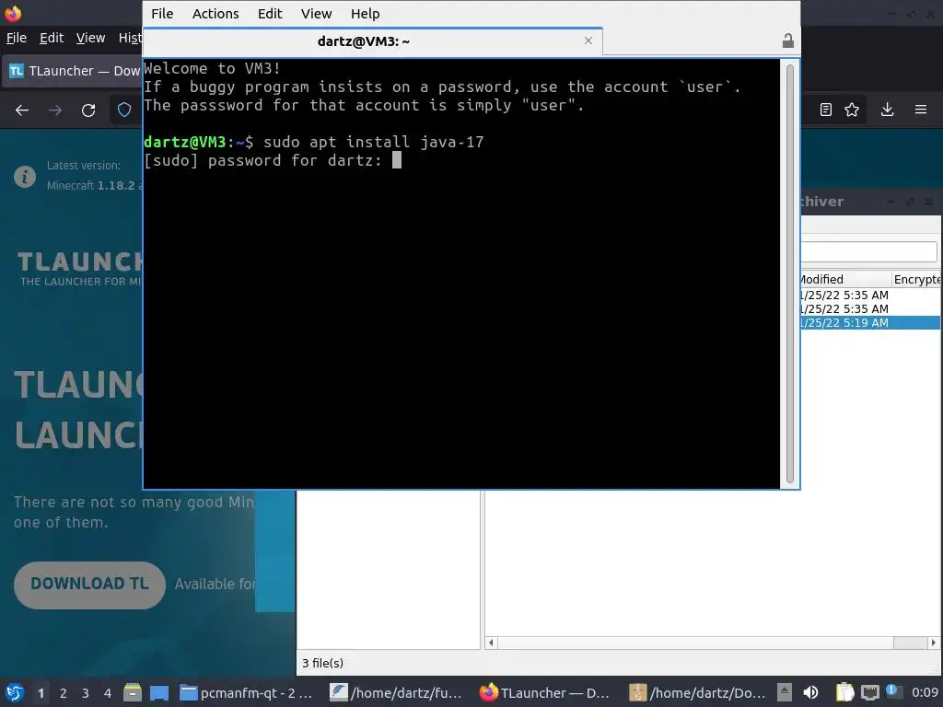
Task: Open the clipboard manager tray icon
Action: [x=845, y=692]
